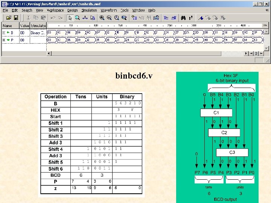271x203 pixels.
Task: Open the Edit menu
Action: tap(15, 11)
